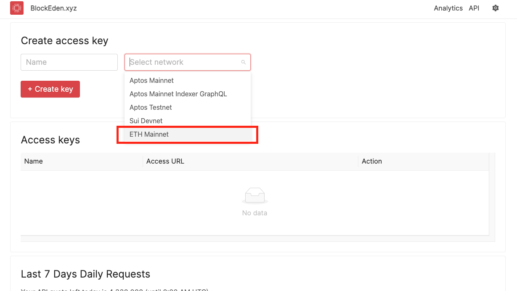The height and width of the screenshot is (291, 517).
Task: Click the Name column header
Action: point(34,161)
